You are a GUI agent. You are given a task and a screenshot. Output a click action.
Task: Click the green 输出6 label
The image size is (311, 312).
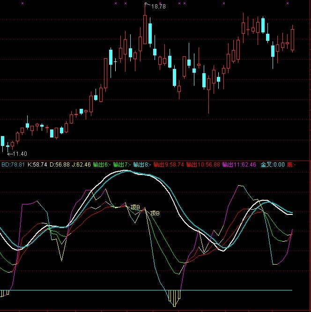102,165
